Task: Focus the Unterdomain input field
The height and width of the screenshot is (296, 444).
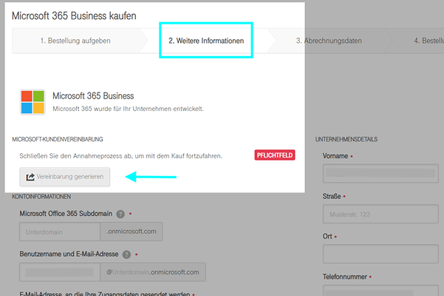Action: pyautogui.click(x=61, y=232)
